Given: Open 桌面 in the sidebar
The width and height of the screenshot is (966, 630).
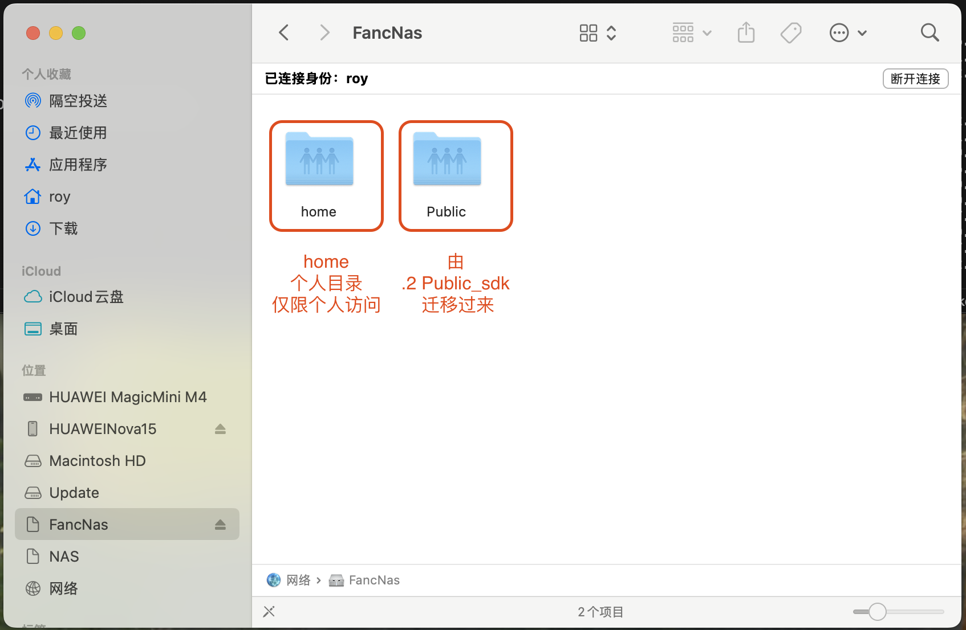Looking at the screenshot, I should [x=127, y=329].
